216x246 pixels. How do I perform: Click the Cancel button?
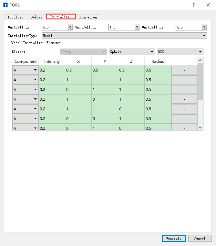(x=200, y=238)
